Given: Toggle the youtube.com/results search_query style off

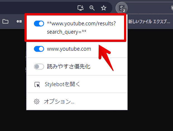Looking at the screenshot, I should click(x=39, y=23).
